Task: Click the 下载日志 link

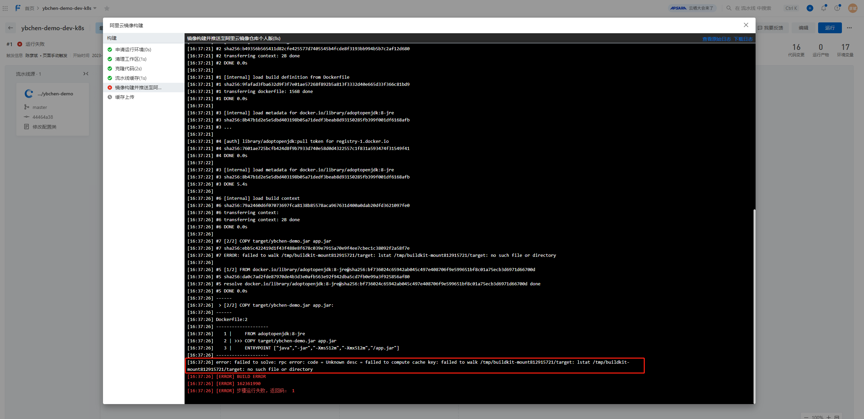Action: 743,39
